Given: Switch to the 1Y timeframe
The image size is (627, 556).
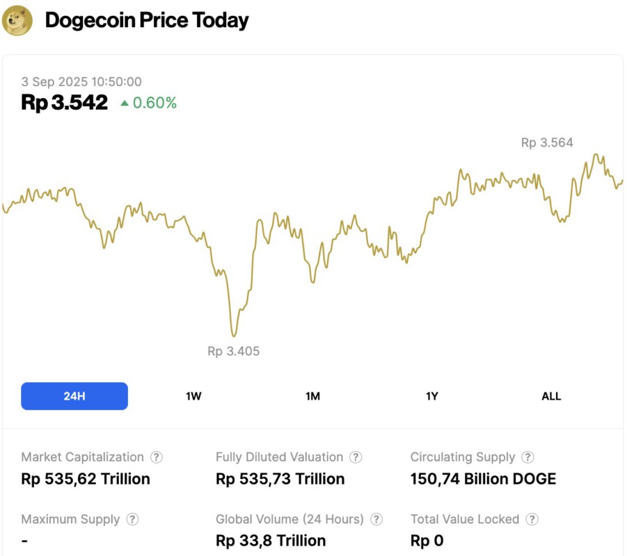Looking at the screenshot, I should pyautogui.click(x=431, y=395).
